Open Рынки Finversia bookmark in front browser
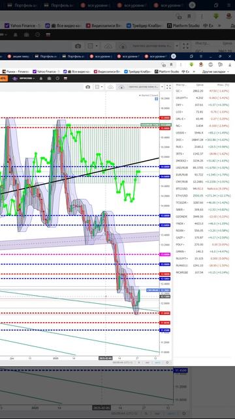Viewport: 235px width, 419px height. click(x=16, y=71)
